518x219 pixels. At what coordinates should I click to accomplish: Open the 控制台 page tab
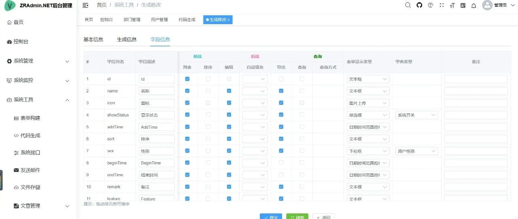pos(106,20)
